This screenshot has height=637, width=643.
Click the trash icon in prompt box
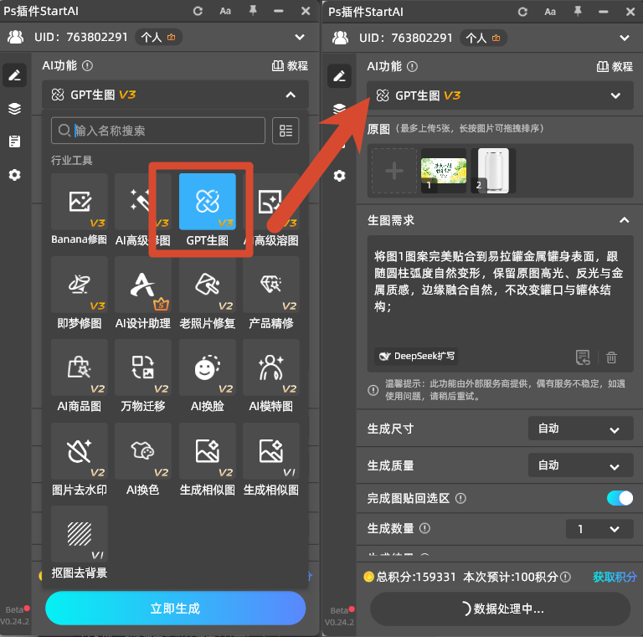click(x=611, y=357)
